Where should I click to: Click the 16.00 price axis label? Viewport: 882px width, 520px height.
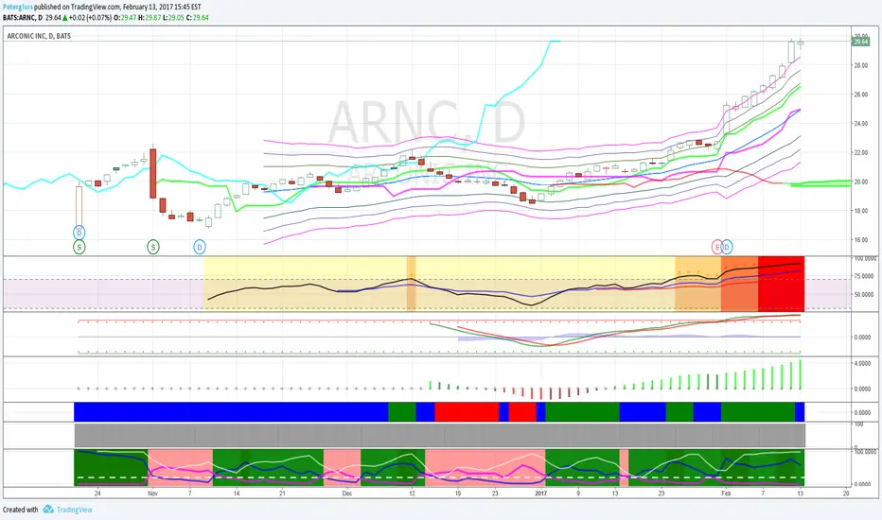coord(860,240)
